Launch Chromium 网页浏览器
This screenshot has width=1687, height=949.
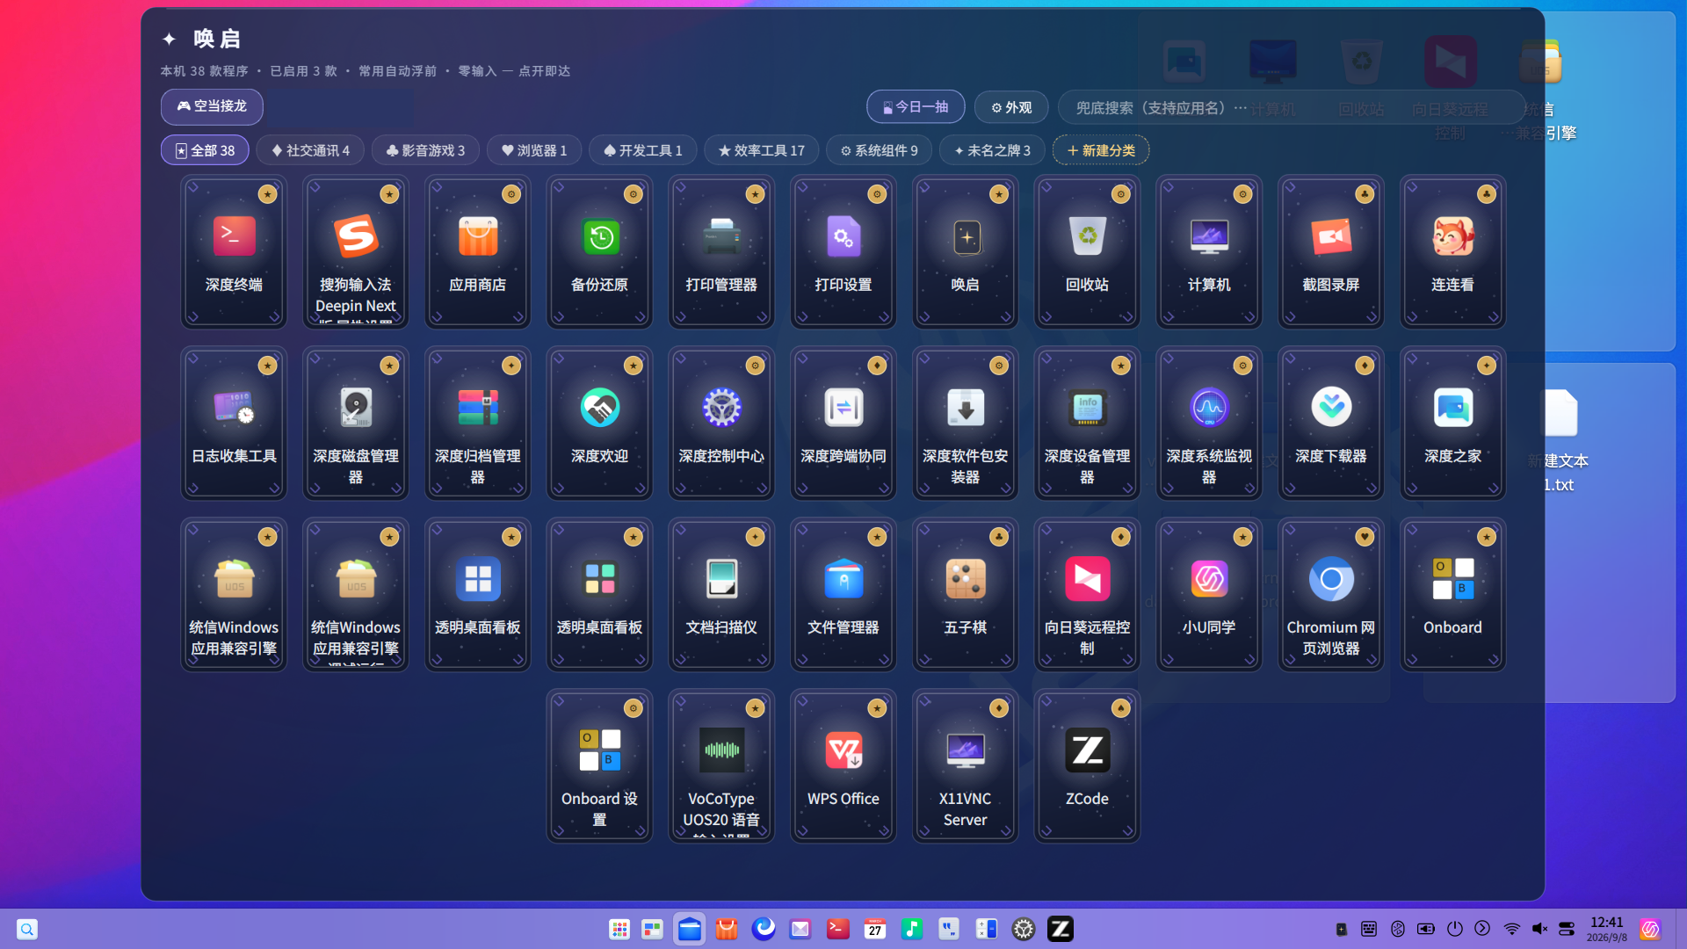[x=1331, y=595]
